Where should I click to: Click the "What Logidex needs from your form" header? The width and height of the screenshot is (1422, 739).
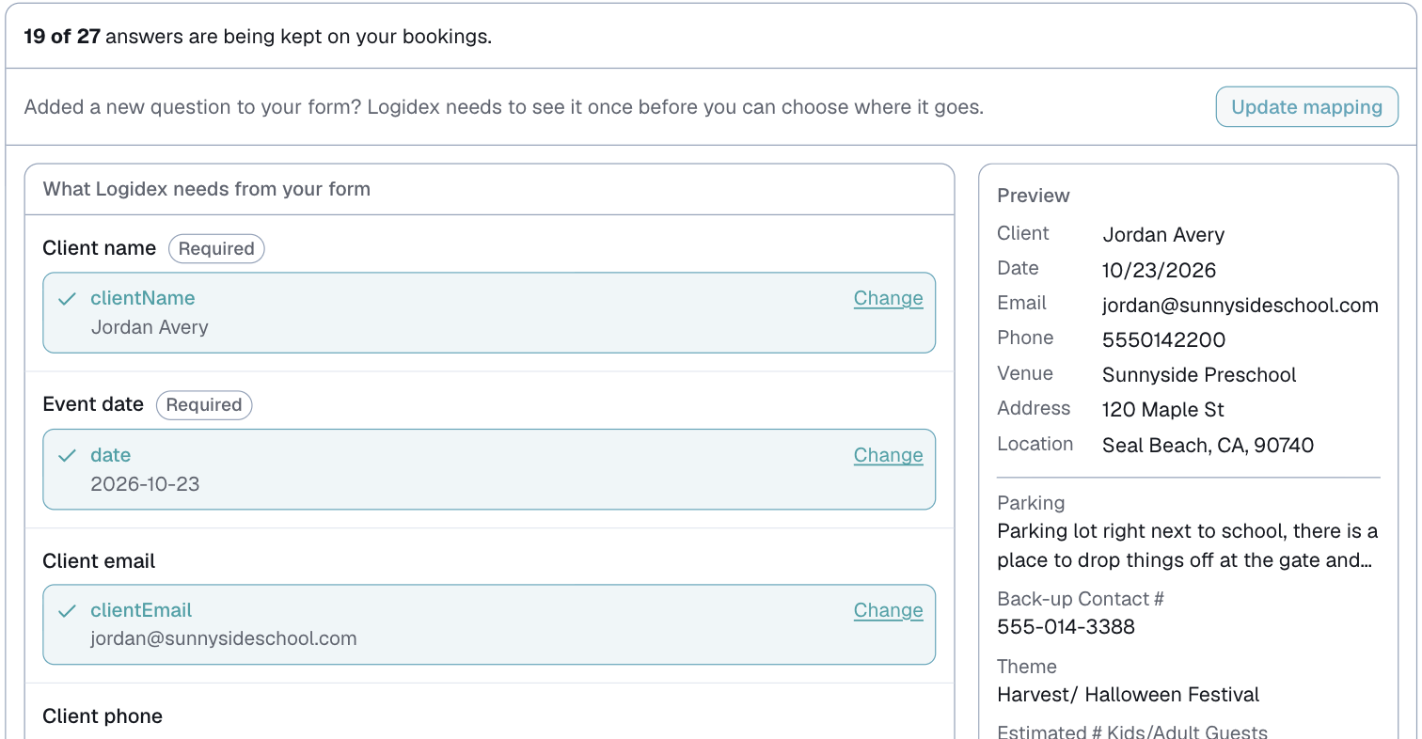[x=207, y=189]
